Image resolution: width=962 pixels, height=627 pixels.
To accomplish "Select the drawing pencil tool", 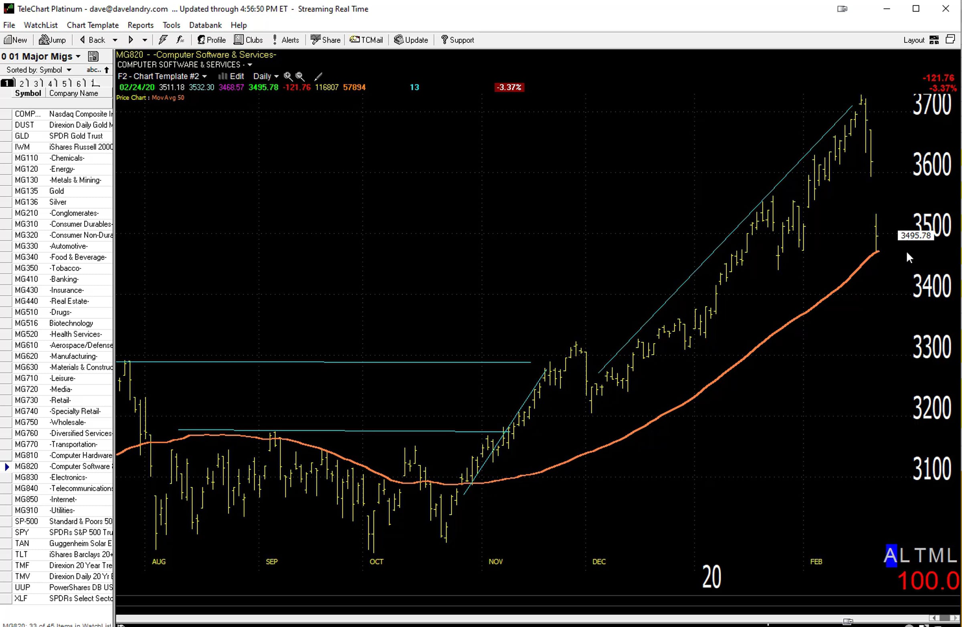I will (319, 76).
